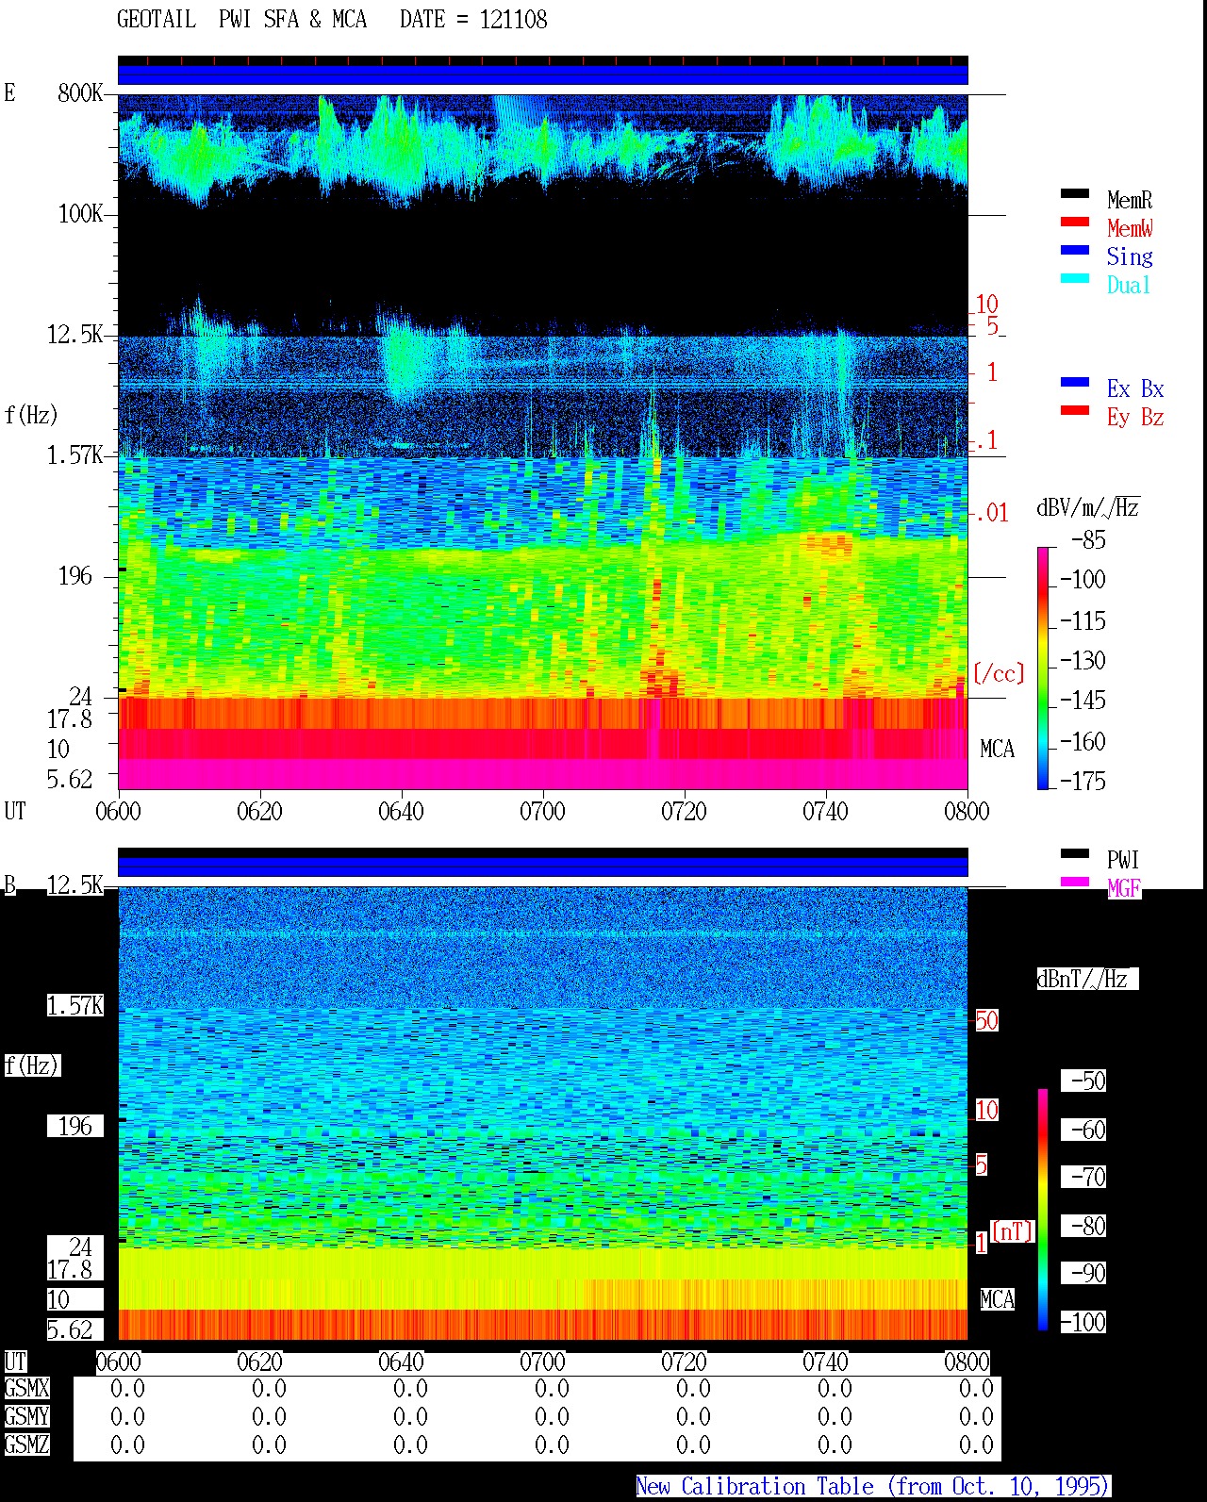Click 0620 in the bottom table UT row
The image size is (1207, 1502).
click(x=259, y=1362)
